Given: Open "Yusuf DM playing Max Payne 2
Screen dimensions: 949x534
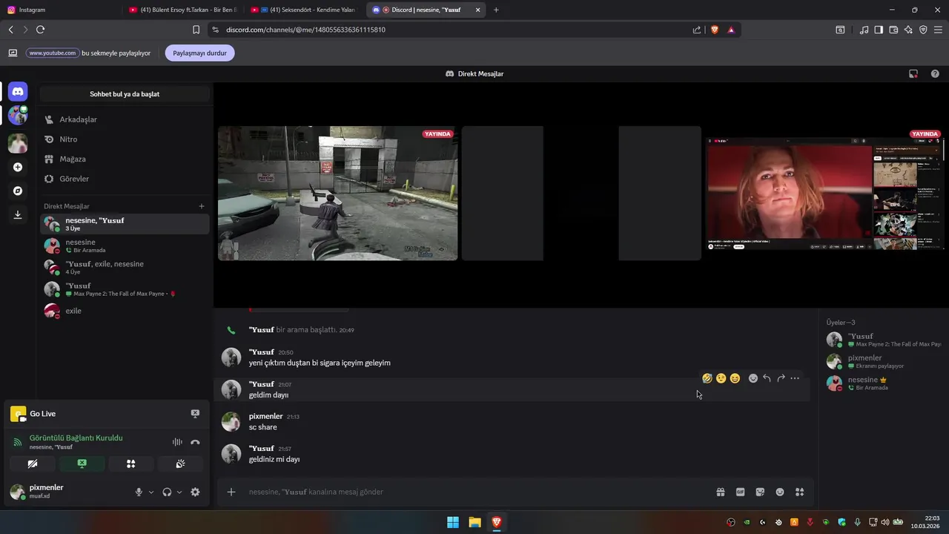Looking at the screenshot, I should point(125,289).
